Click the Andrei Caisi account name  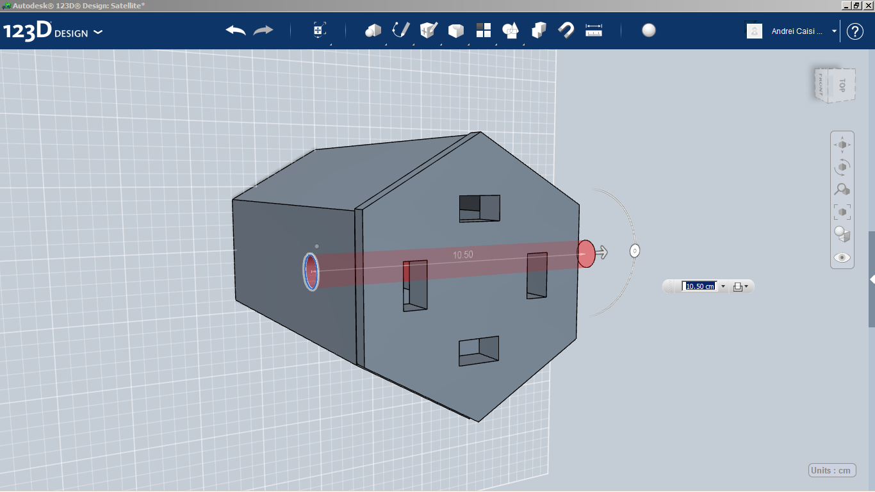797,31
